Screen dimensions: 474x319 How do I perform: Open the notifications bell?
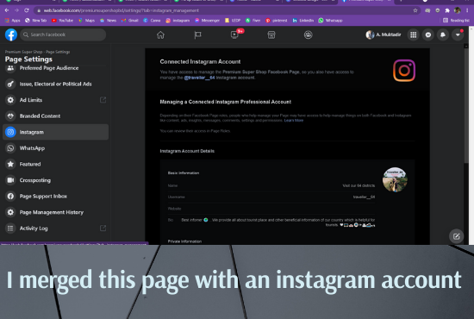(443, 34)
